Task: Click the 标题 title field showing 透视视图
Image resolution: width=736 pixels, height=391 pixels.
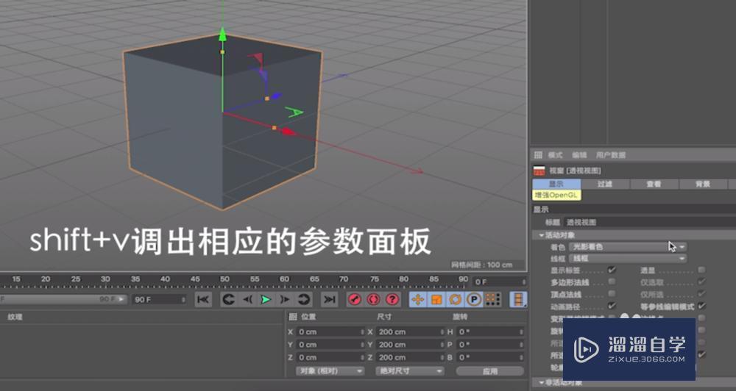Action: tap(650, 222)
